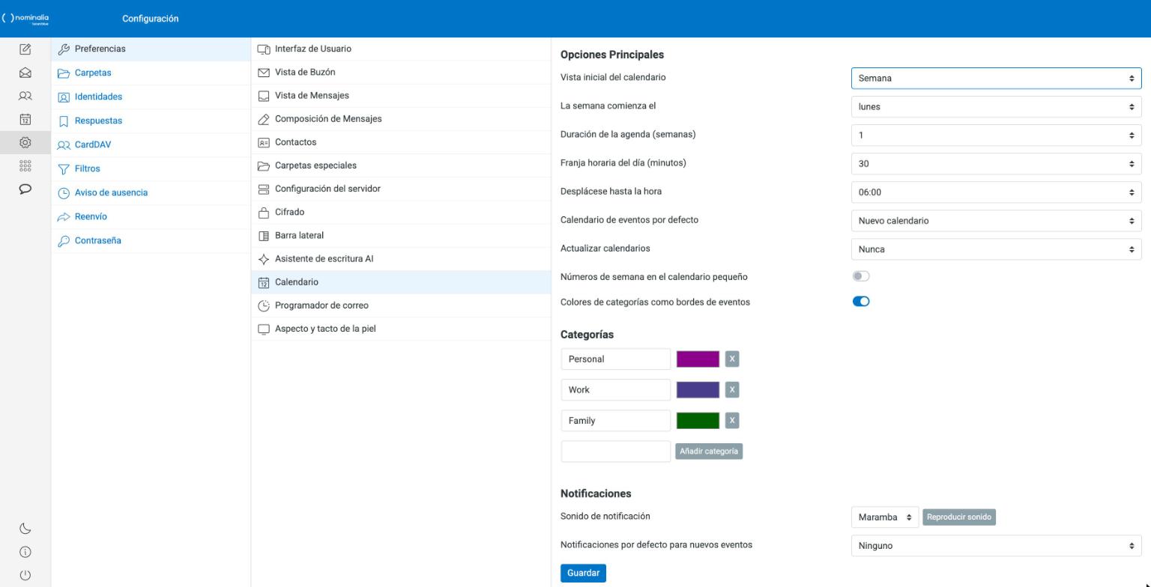Click the empty new category name field
This screenshot has width=1151, height=587.
point(616,451)
